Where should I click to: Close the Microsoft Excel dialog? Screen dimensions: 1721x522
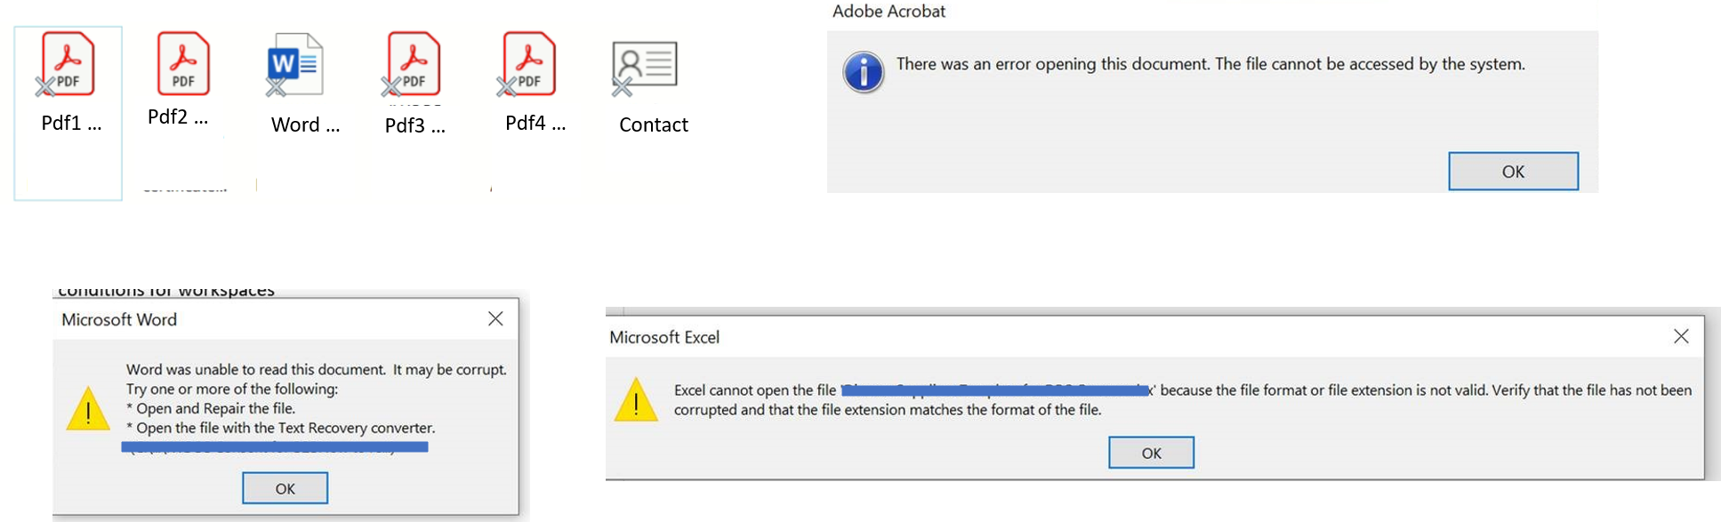coord(1681,337)
